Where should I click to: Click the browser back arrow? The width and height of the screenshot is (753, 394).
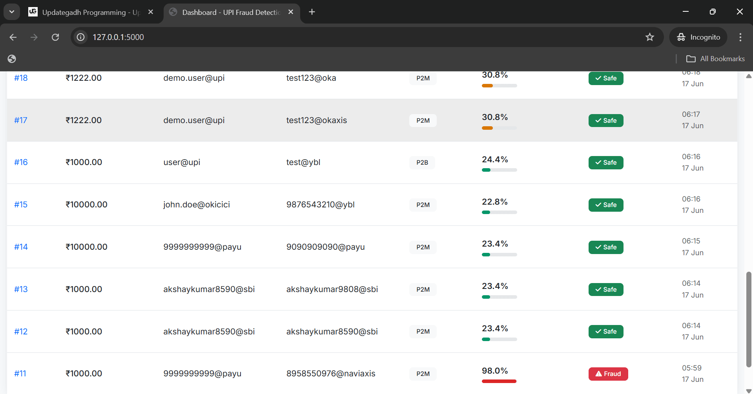(x=13, y=37)
